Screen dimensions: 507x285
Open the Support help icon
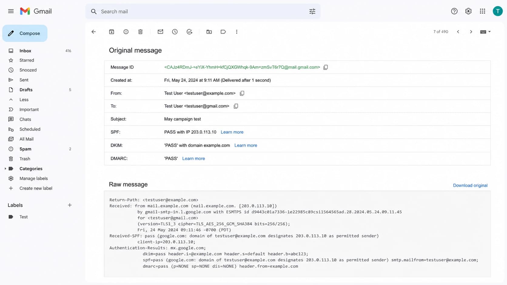point(454,11)
